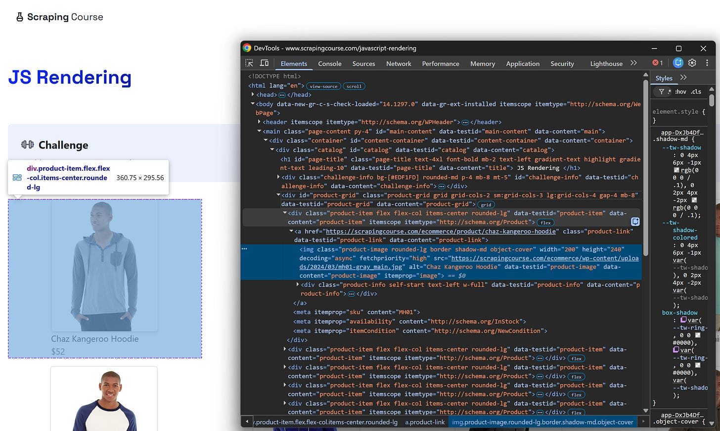Image resolution: width=720 pixels, height=431 pixels.
Task: Open the Security tab
Action: click(562, 63)
